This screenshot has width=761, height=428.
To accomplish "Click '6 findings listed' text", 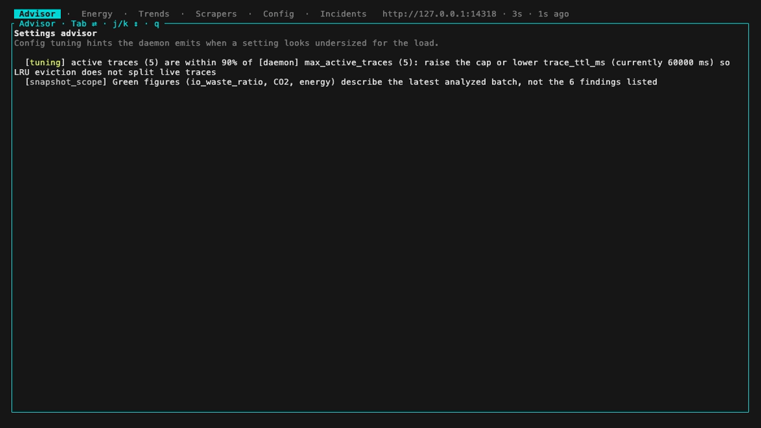I will pos(613,82).
